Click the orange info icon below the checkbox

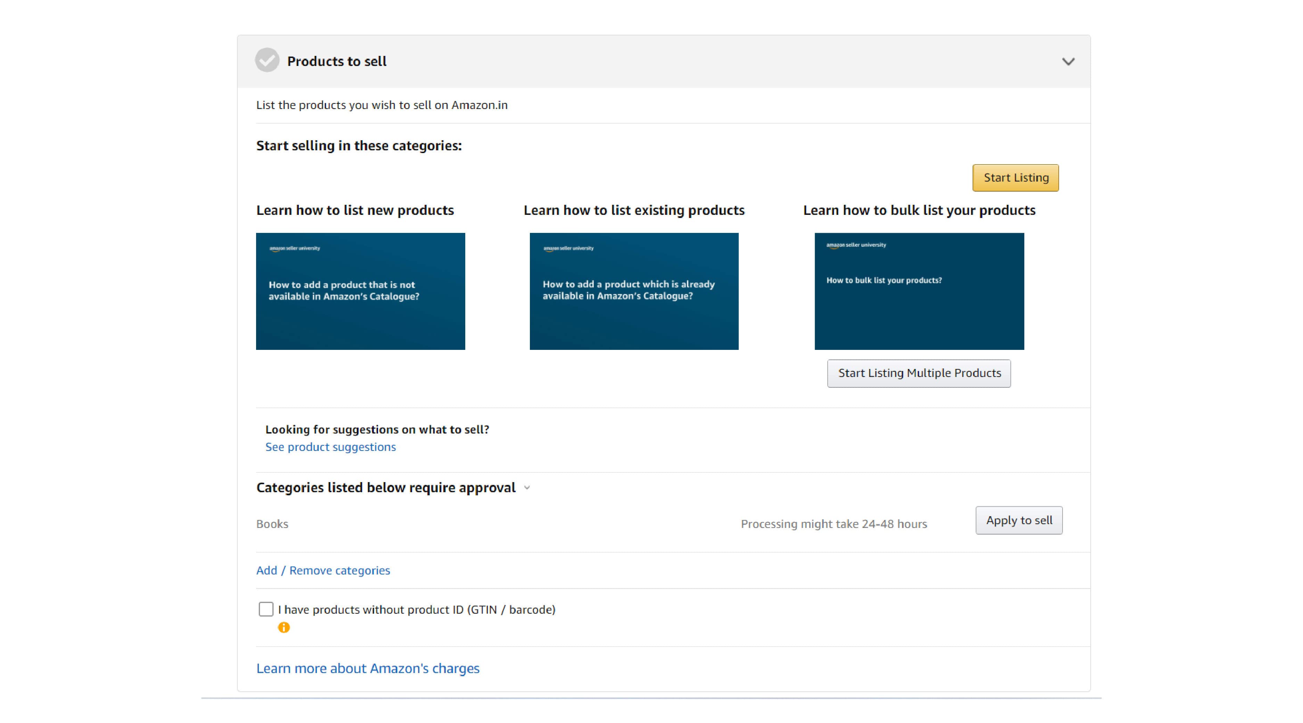coord(284,628)
